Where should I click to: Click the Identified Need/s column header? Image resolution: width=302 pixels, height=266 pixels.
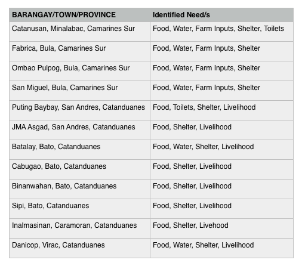[221, 15]
